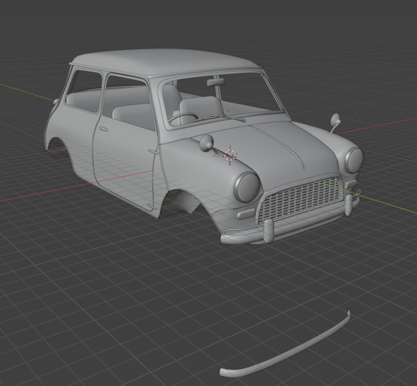Select the turn signal below the far headlight
The width and height of the screenshot is (417, 386).
[x=351, y=184]
